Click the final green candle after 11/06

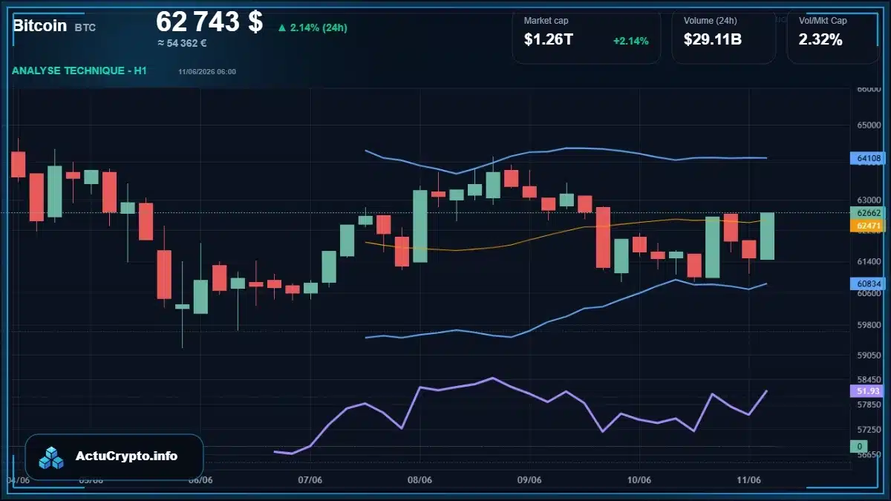coord(767,236)
